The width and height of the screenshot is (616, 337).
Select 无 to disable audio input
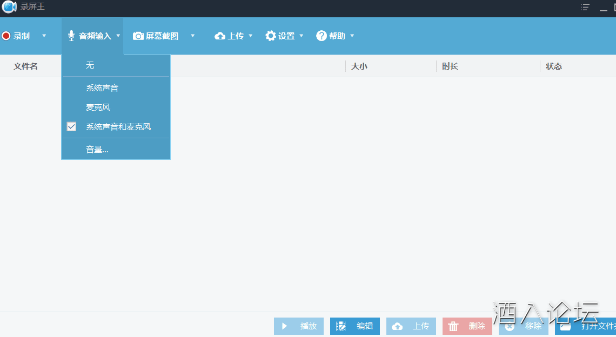(90, 65)
